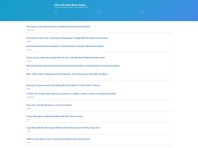Viewport: 198px width, 148px height.
Task: Open the HB Studios Senior Producer job post
Action: (49, 105)
